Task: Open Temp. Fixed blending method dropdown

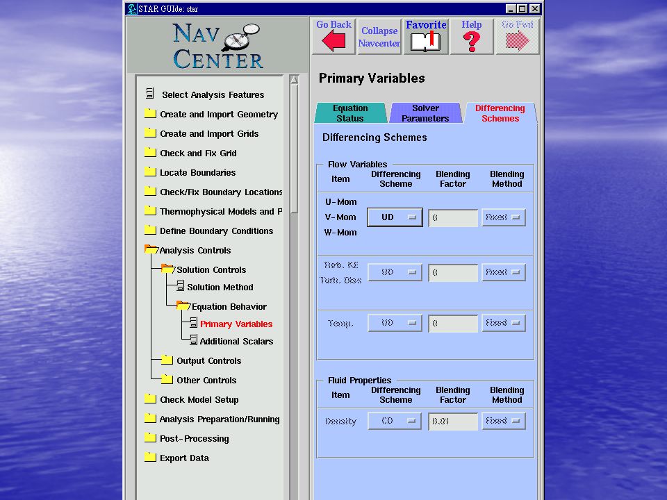Action: [504, 323]
